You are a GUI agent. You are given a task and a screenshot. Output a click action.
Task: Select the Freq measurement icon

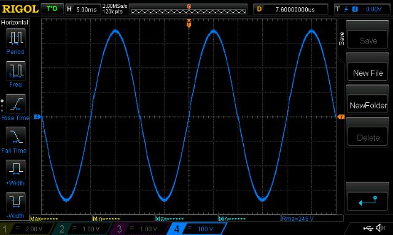15,70
